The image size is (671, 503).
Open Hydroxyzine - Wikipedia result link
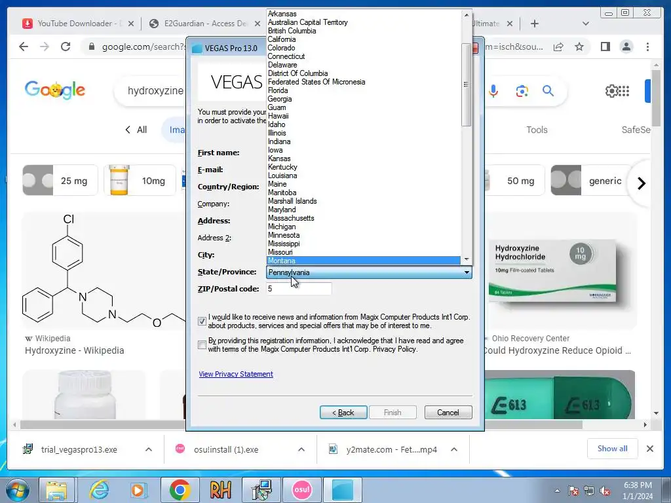pyautogui.click(x=75, y=350)
